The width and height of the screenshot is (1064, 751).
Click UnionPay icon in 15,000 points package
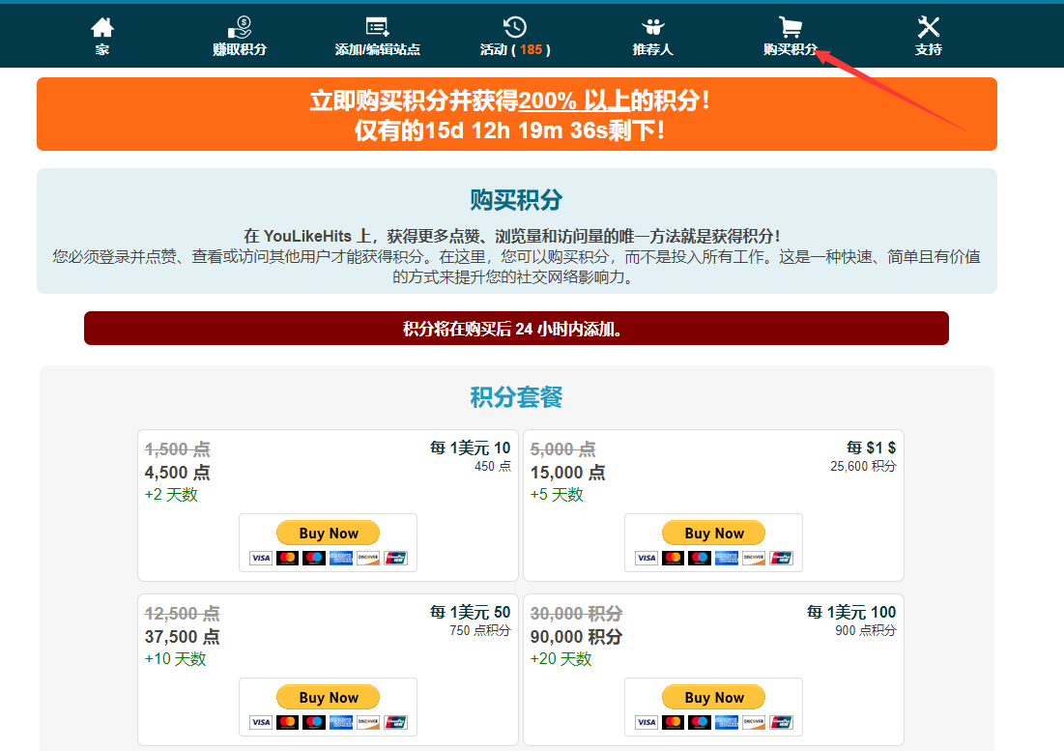pyautogui.click(x=782, y=558)
